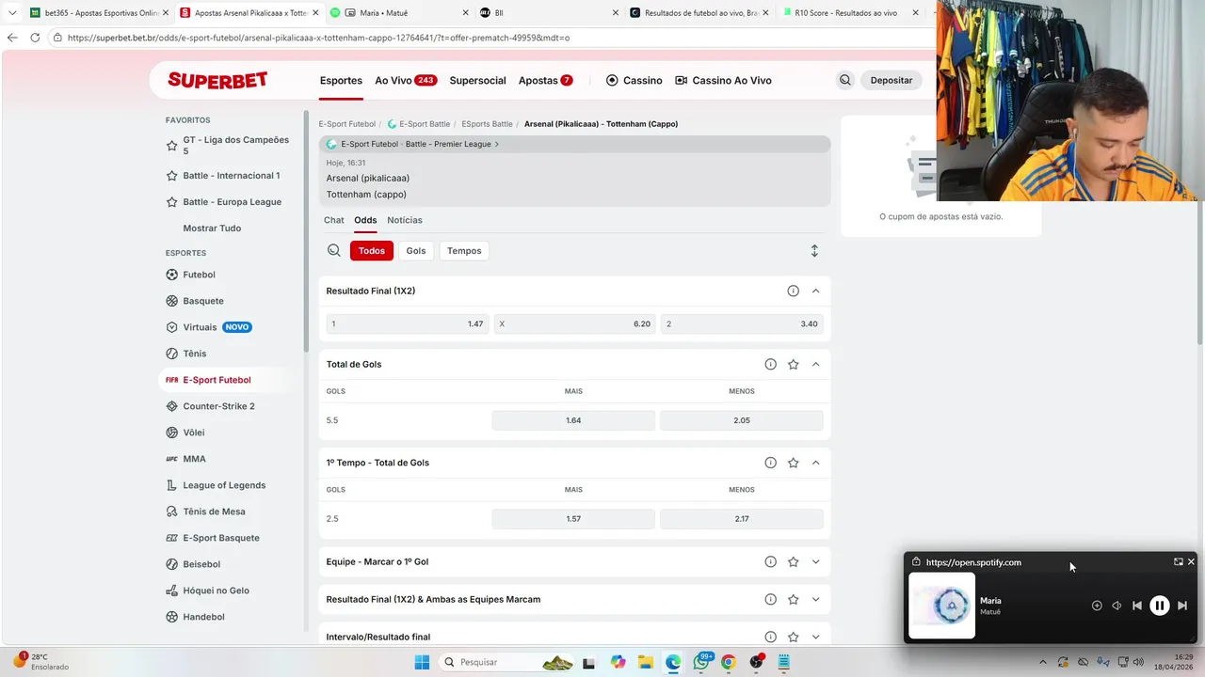Bet over 2.5 first-half goals at 1.57

click(573, 519)
